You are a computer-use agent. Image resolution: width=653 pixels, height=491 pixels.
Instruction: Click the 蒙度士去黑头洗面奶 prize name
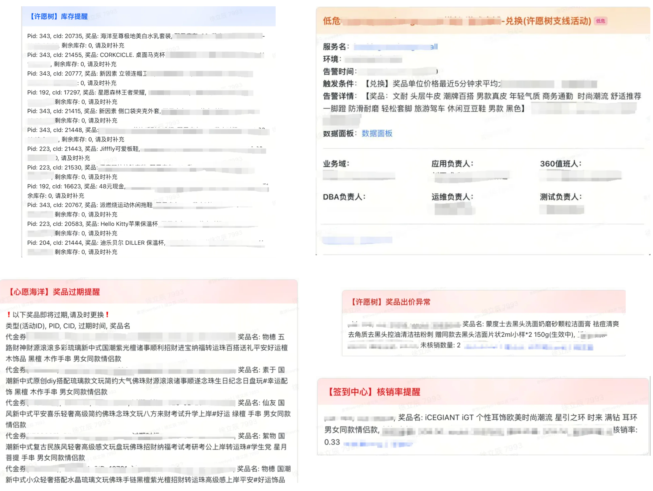click(x=483, y=329)
